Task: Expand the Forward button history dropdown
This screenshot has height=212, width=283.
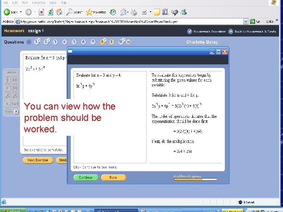Action: pos(35,12)
